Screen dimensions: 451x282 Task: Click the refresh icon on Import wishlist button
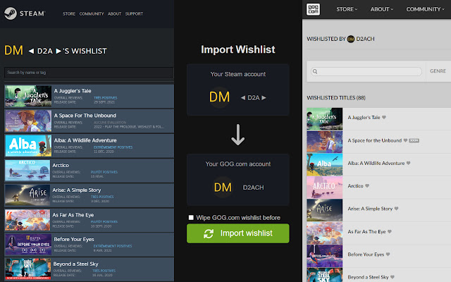point(209,233)
